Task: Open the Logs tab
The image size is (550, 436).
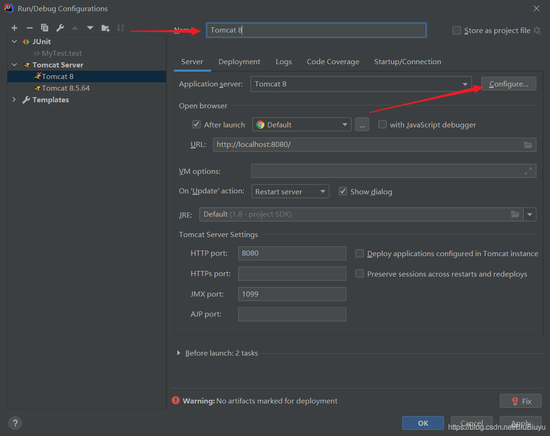Action: (x=284, y=62)
